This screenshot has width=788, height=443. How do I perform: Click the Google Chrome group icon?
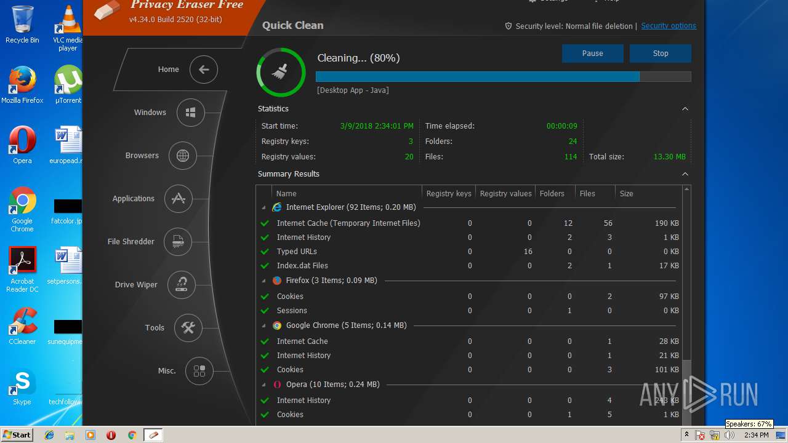click(277, 325)
